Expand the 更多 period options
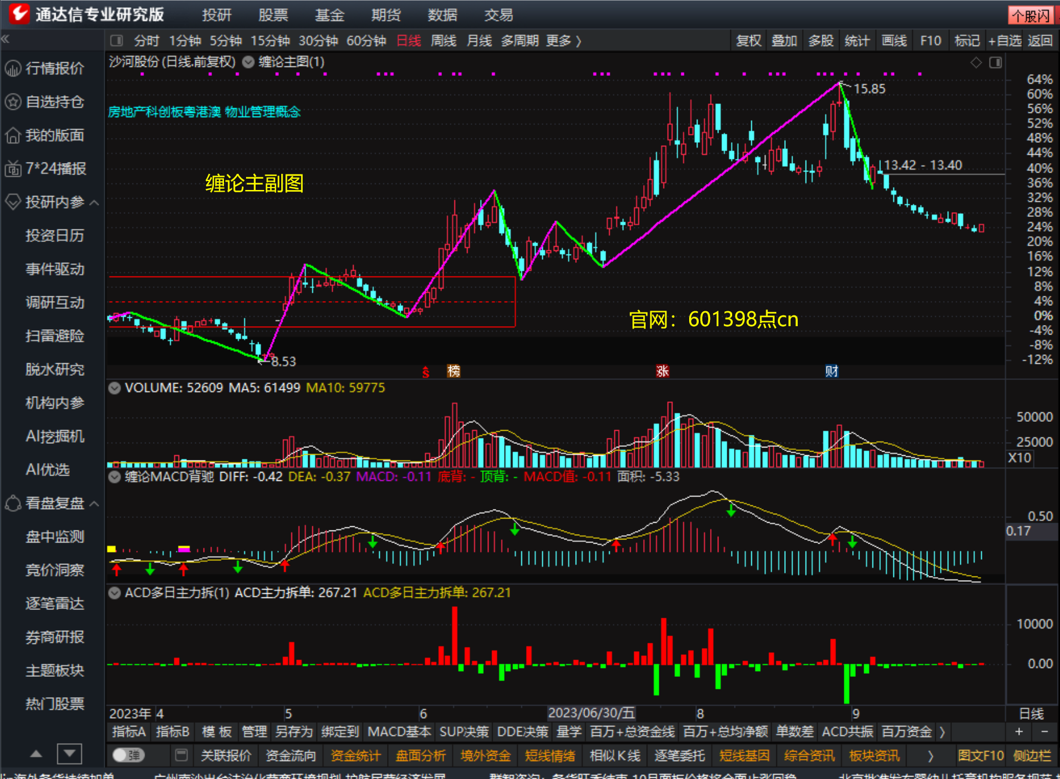Screen dimensions: 1060x779 [564, 41]
